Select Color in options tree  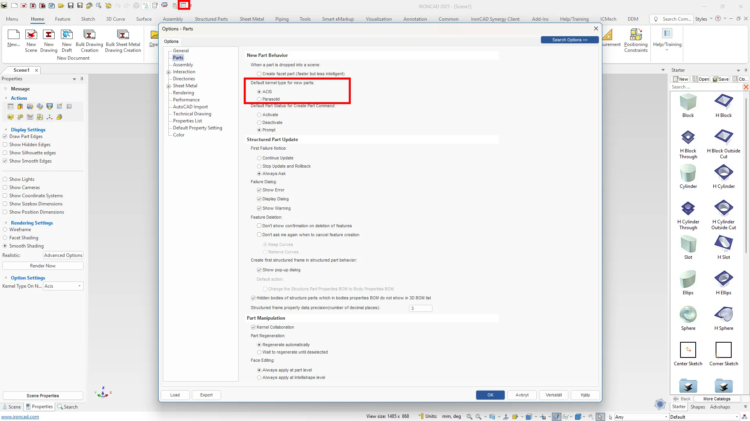coord(179,135)
